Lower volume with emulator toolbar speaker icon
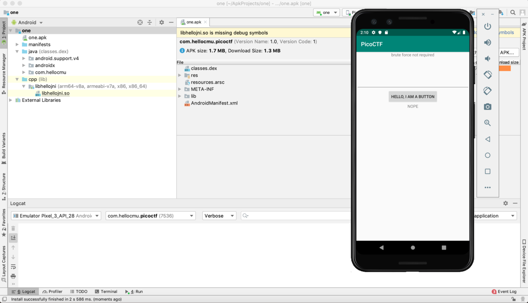This screenshot has height=303, width=528. click(x=488, y=59)
